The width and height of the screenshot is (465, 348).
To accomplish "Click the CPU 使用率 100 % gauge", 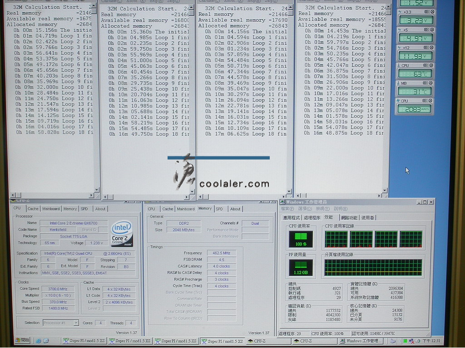I will click(x=301, y=239).
